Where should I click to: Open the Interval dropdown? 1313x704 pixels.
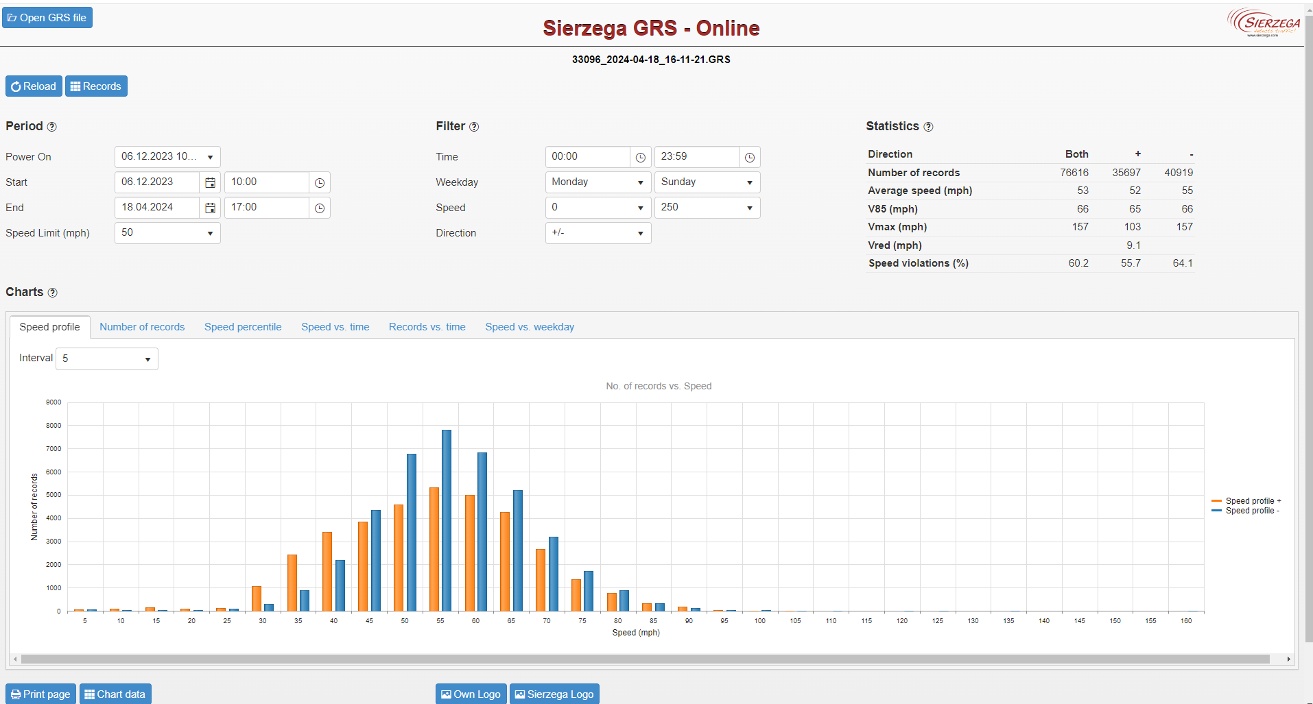(x=107, y=359)
